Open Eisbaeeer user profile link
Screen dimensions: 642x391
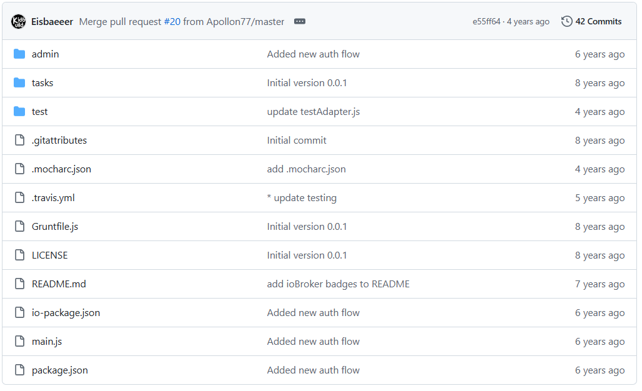[x=52, y=22]
